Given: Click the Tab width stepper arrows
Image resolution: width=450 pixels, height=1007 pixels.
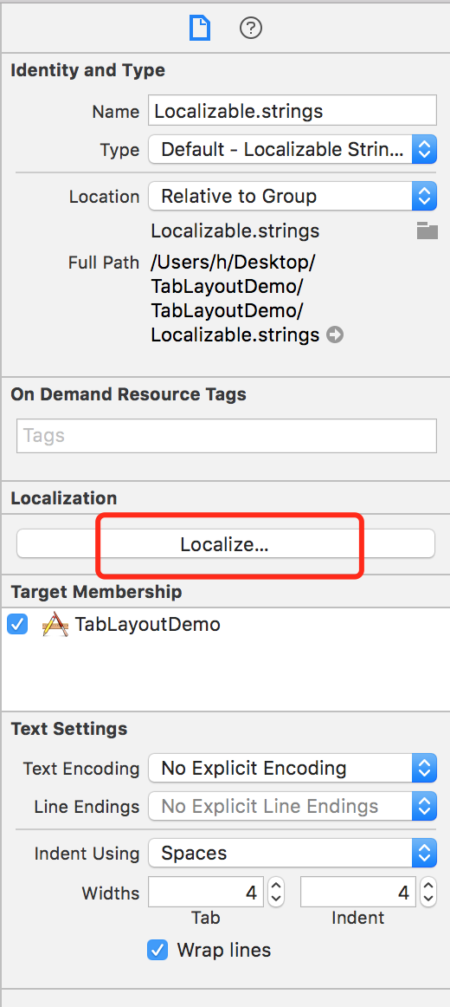Looking at the screenshot, I should [276, 892].
